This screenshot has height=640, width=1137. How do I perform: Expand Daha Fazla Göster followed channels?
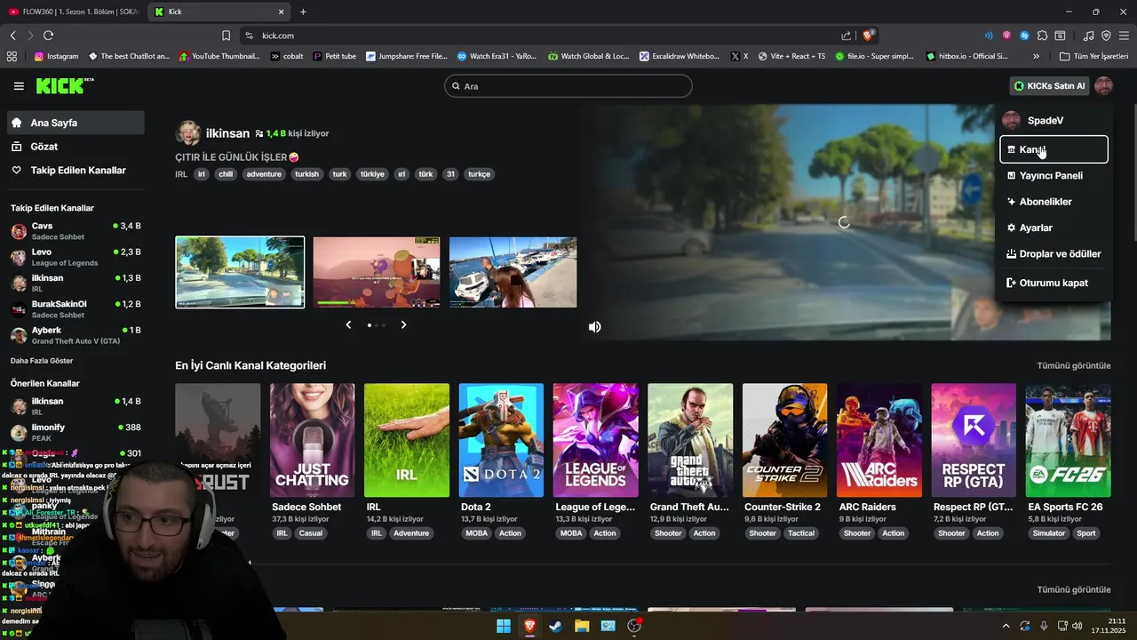pyautogui.click(x=42, y=361)
